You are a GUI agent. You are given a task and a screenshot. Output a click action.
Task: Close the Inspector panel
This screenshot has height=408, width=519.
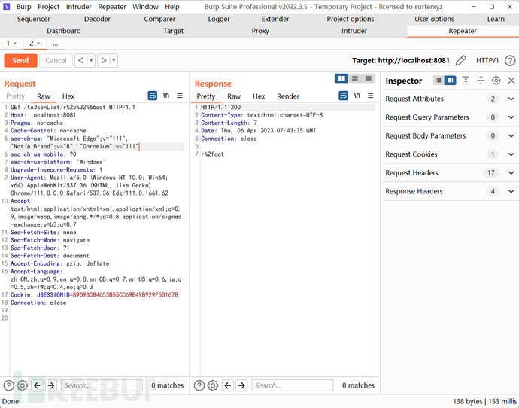click(x=511, y=81)
